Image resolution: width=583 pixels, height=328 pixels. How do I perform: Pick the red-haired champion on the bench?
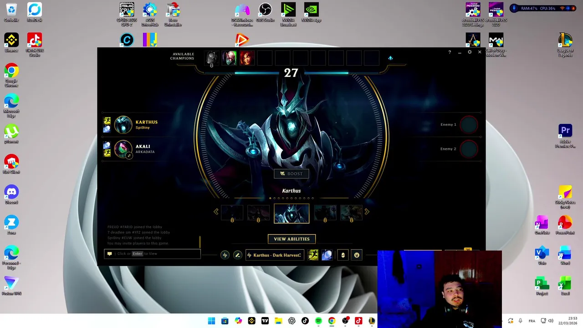pyautogui.click(x=247, y=58)
